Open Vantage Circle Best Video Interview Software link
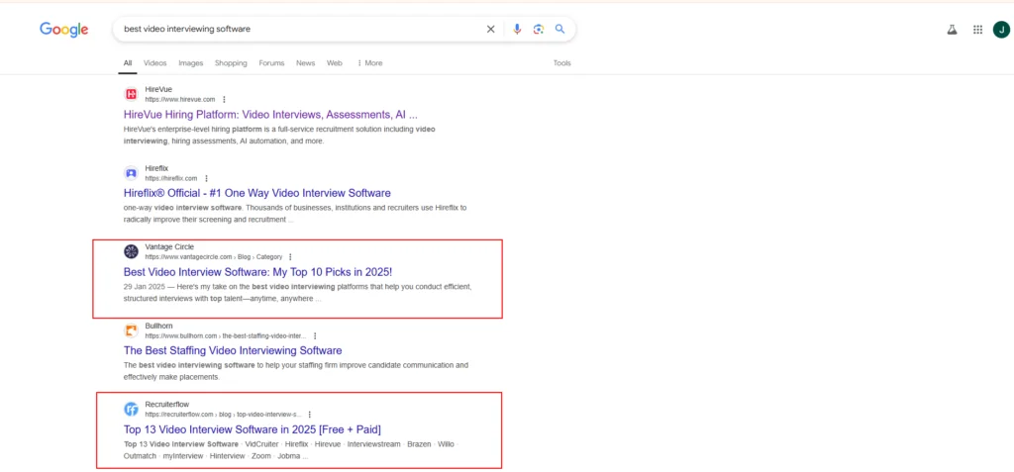Screen dimensions: 1014x472 [x=258, y=271]
